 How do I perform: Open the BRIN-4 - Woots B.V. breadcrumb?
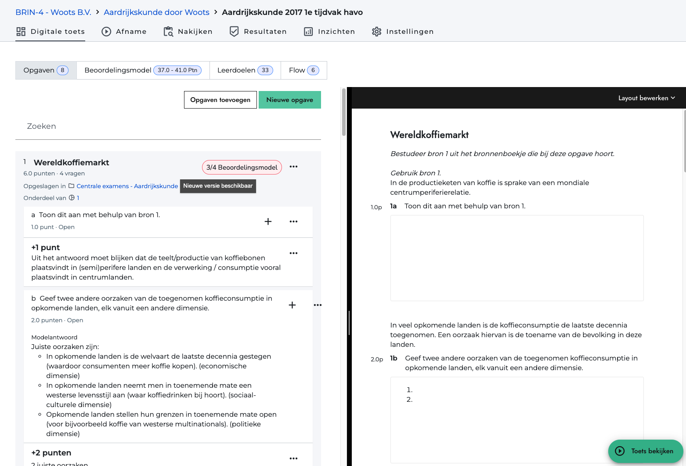(53, 12)
